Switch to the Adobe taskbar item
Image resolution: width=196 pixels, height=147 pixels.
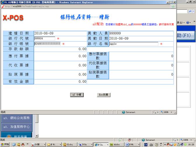[x=117, y=144]
